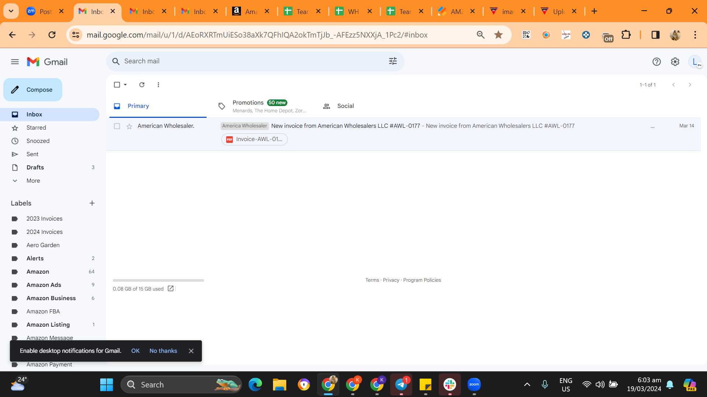707x397 pixels.
Task: Open Windows Start menu
Action: 106,384
